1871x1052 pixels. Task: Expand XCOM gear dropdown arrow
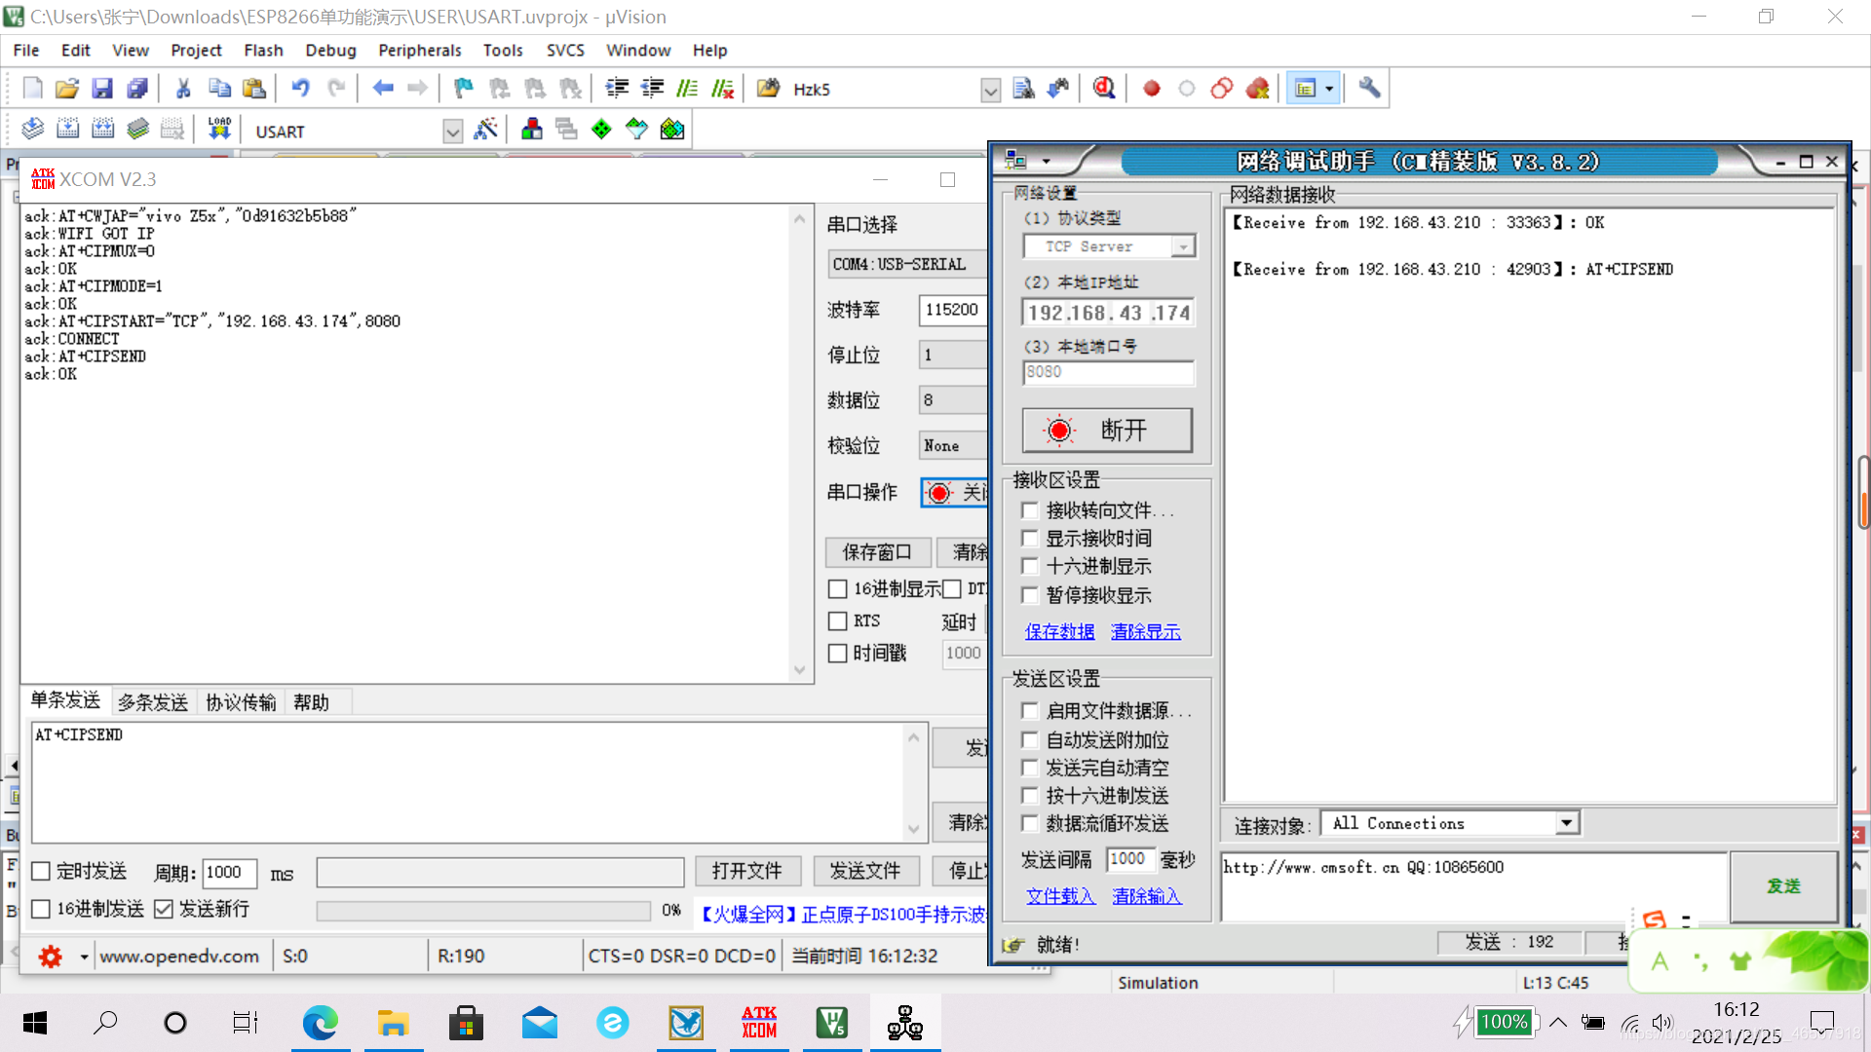84,957
